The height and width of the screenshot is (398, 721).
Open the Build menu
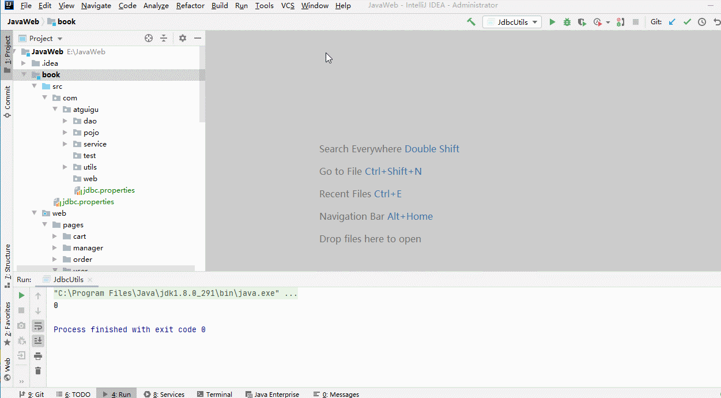pos(220,6)
